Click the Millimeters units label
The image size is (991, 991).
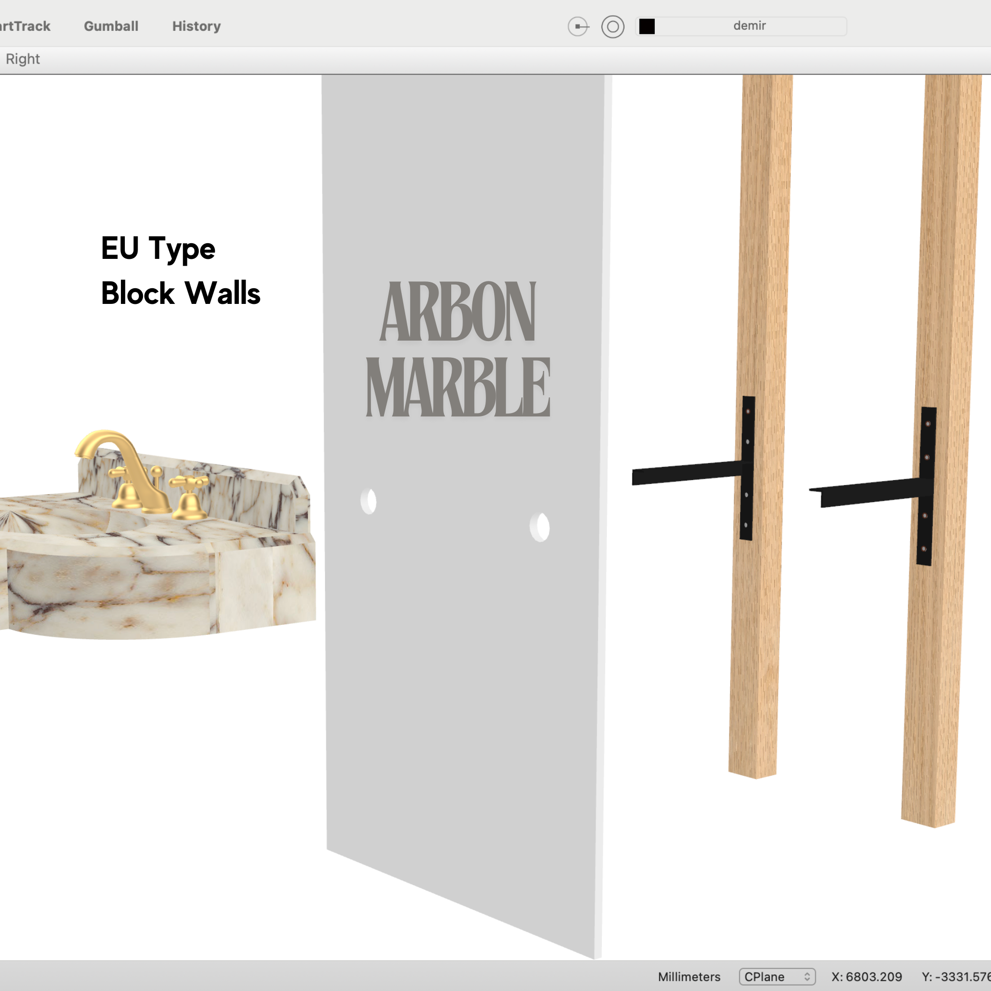[x=689, y=977]
